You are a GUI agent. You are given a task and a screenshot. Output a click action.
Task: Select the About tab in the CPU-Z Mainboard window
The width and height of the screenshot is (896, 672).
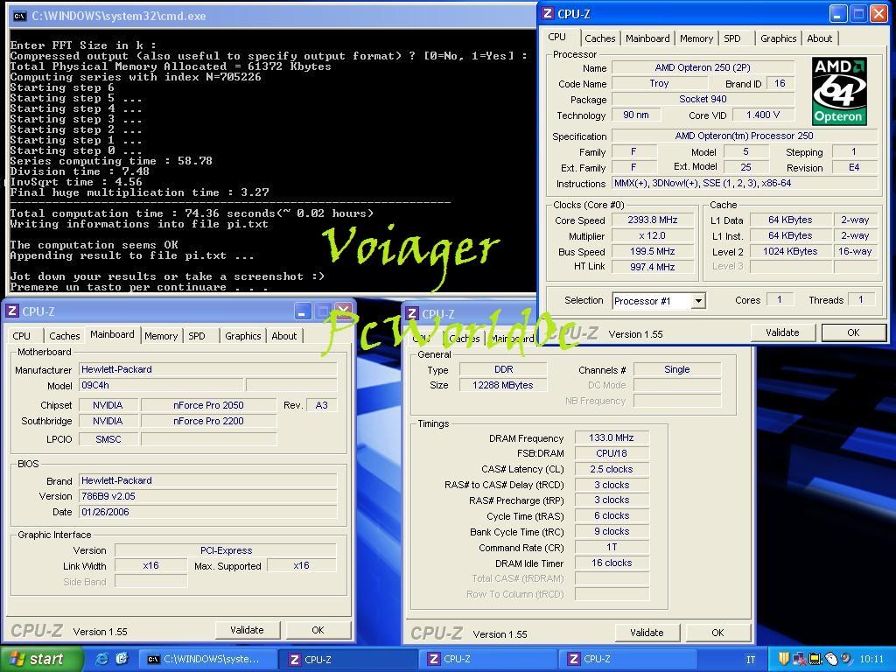tap(284, 336)
